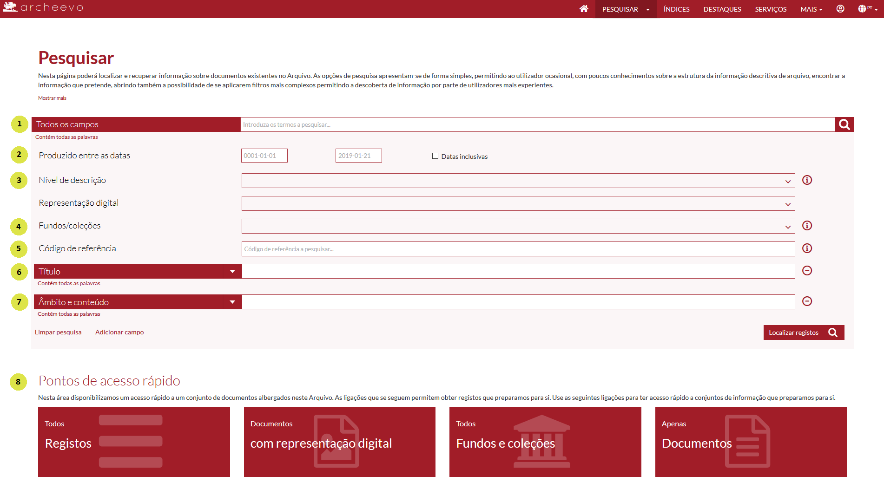This screenshot has height=489, width=884.
Task: Open the language globe selector
Action: (x=867, y=9)
